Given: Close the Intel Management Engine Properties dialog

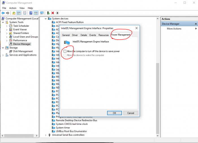Looking at the screenshot, I should 137,28.
